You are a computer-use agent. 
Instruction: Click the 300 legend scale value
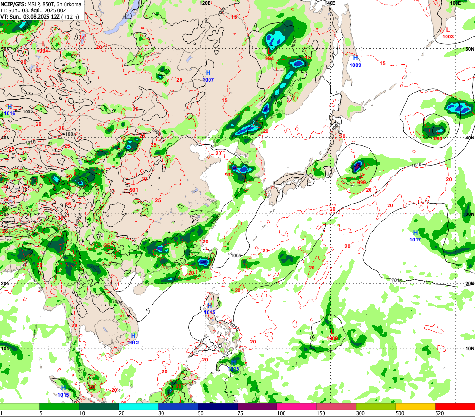point(361,413)
